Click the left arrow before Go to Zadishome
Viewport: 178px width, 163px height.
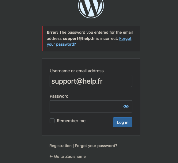(x=51, y=157)
